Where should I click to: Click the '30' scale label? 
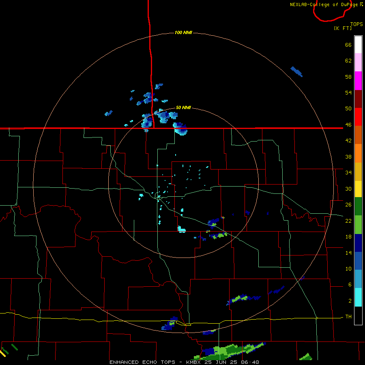[x=348, y=189]
